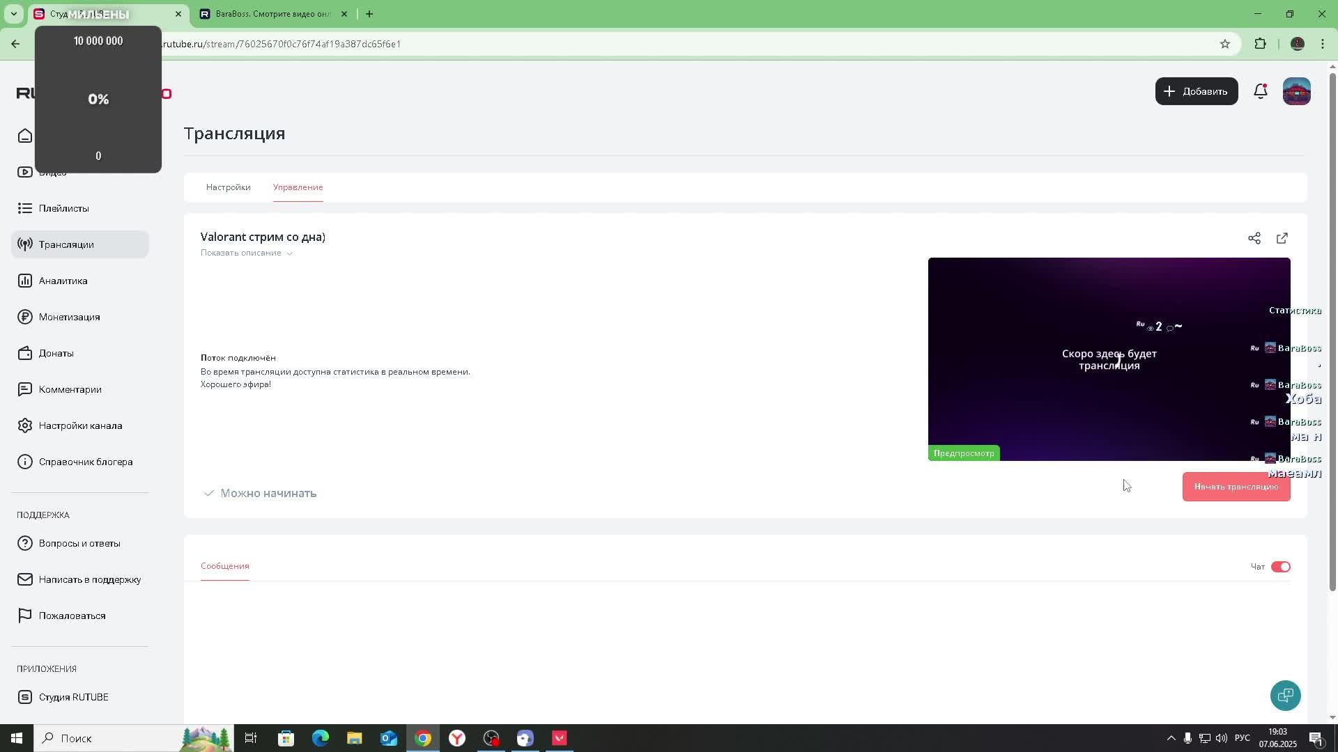Open Трансляции section in the sidebar
This screenshot has width=1338, height=752.
(79, 244)
